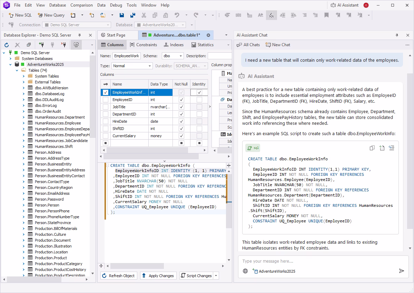Image resolution: width=414 pixels, height=293 pixels.
Task: Send the chat message with the arrow icon
Action: pyautogui.click(x=402, y=271)
